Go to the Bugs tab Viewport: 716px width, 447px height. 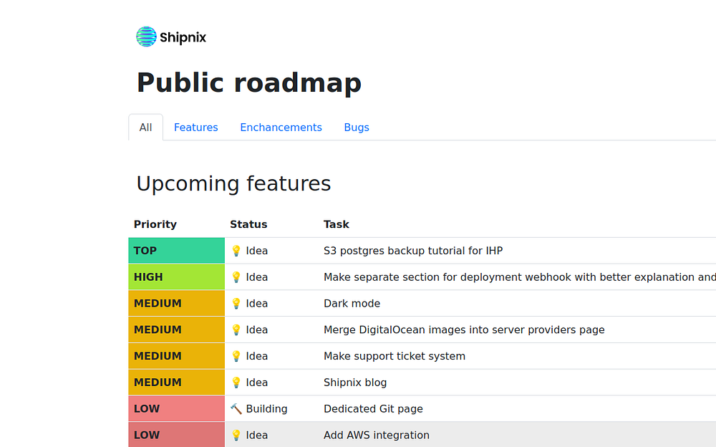[x=357, y=128]
